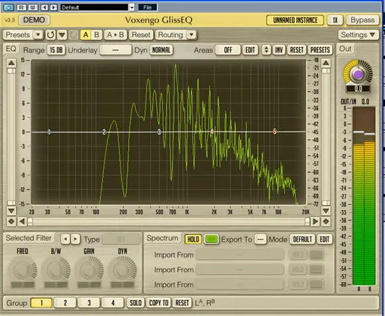The height and width of the screenshot is (316, 385).
Task: Click the Unnamed Instance name field
Action: [295, 20]
